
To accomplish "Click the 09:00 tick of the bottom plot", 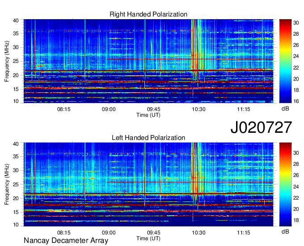I will coord(109,233).
